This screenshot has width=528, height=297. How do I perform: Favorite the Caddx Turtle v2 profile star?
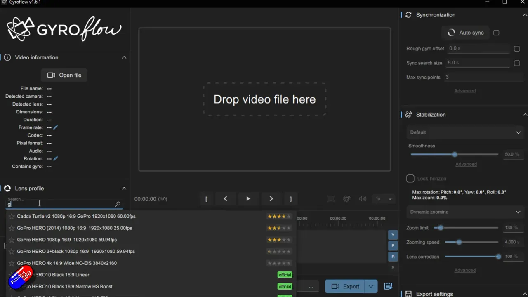[x=12, y=217]
